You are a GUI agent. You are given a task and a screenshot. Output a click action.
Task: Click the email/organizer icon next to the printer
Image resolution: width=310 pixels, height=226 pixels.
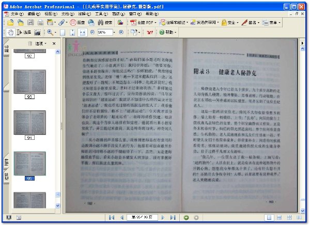coord(50,23)
